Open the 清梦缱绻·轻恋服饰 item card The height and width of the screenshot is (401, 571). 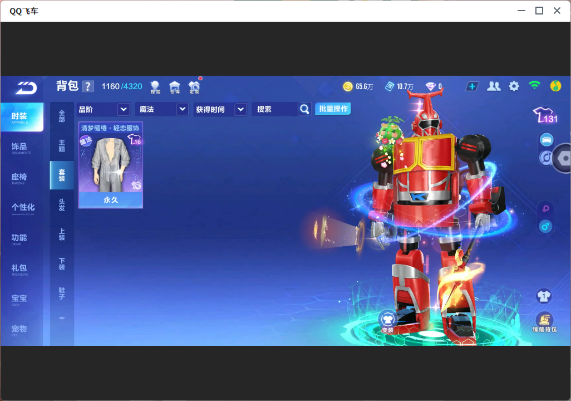pos(111,165)
